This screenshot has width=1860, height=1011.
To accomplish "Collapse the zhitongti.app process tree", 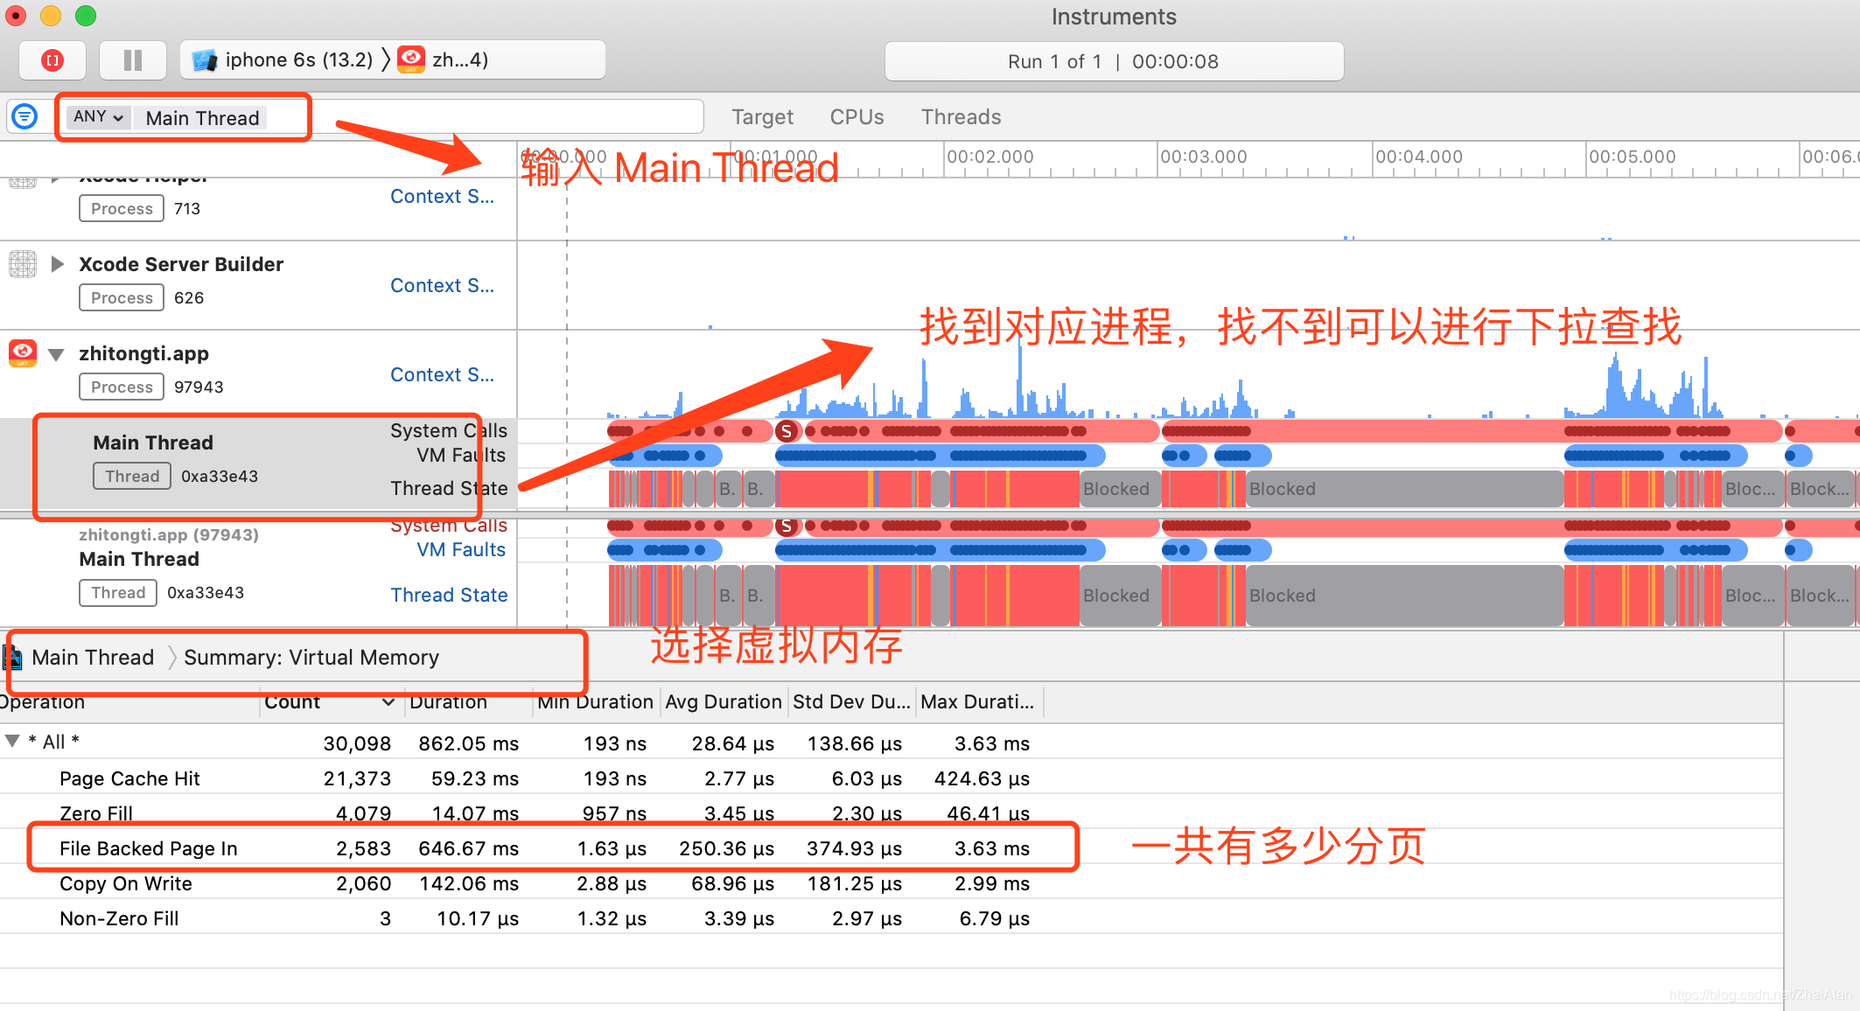I will [x=57, y=354].
